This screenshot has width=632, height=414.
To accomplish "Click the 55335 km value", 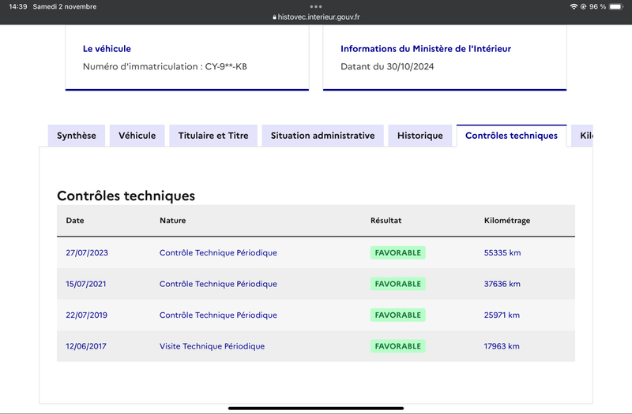I will (x=502, y=252).
